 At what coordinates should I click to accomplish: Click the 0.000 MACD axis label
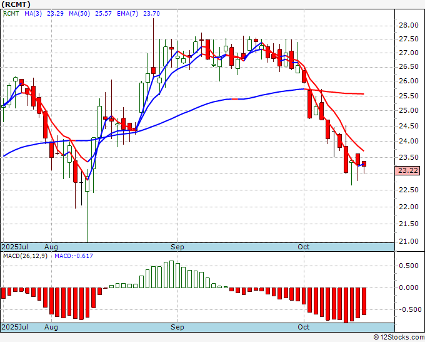coord(409,288)
